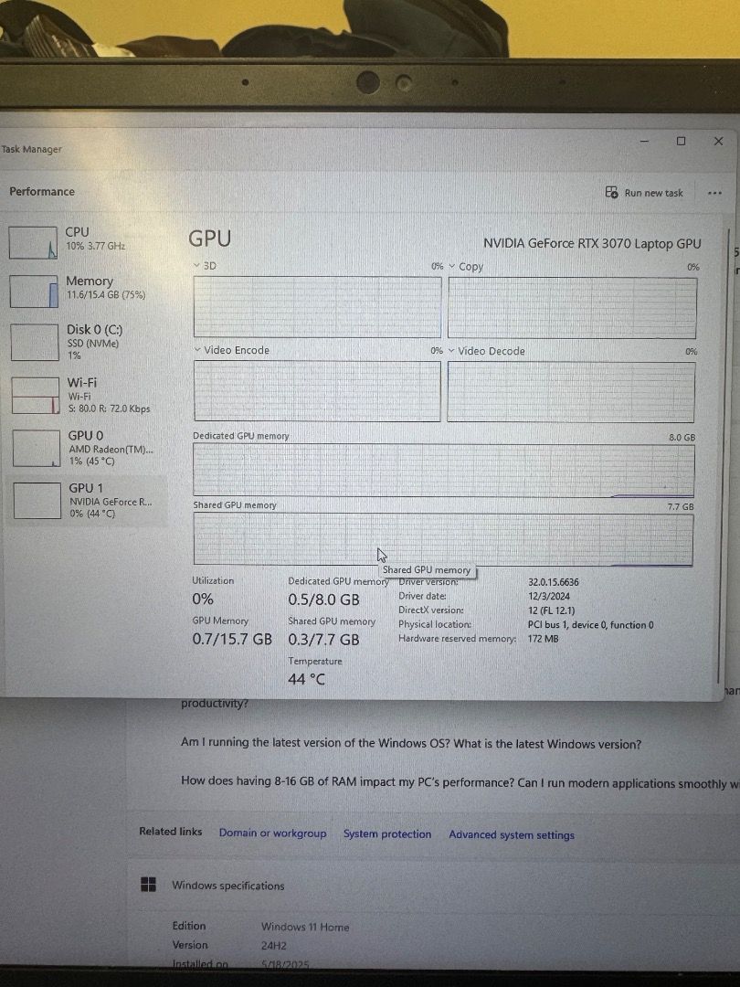This screenshot has width=740, height=987.
Task: Open Advanced system settings link in Settings
Action: pyautogui.click(x=512, y=834)
